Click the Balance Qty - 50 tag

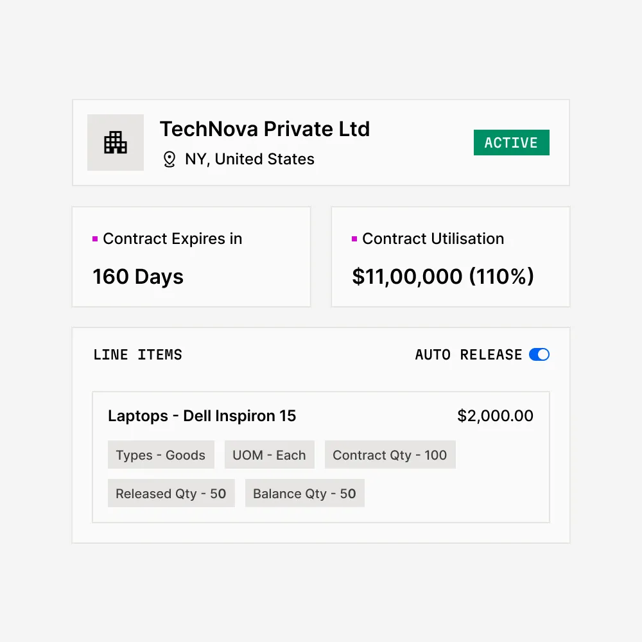[304, 494]
